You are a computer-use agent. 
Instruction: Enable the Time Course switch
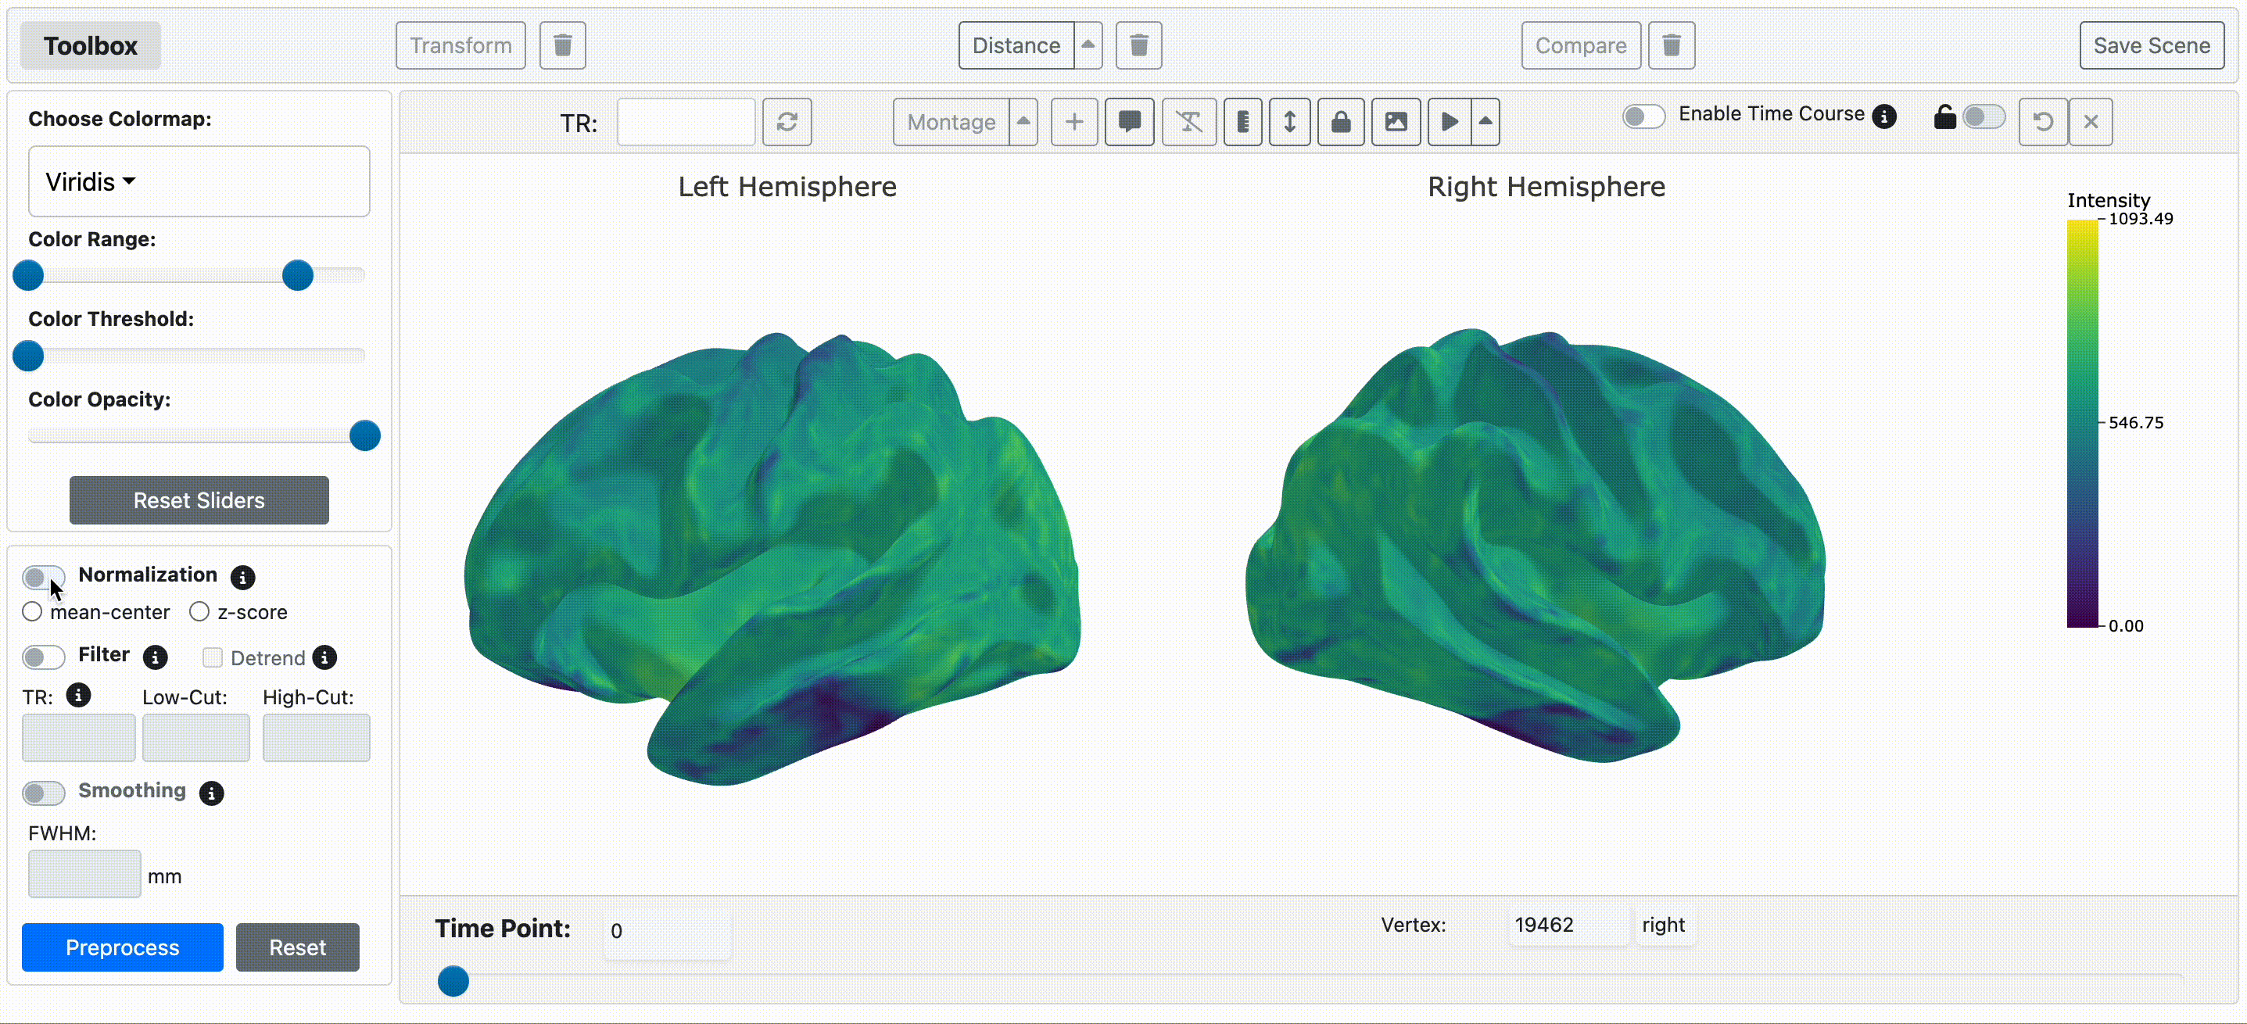[1643, 116]
